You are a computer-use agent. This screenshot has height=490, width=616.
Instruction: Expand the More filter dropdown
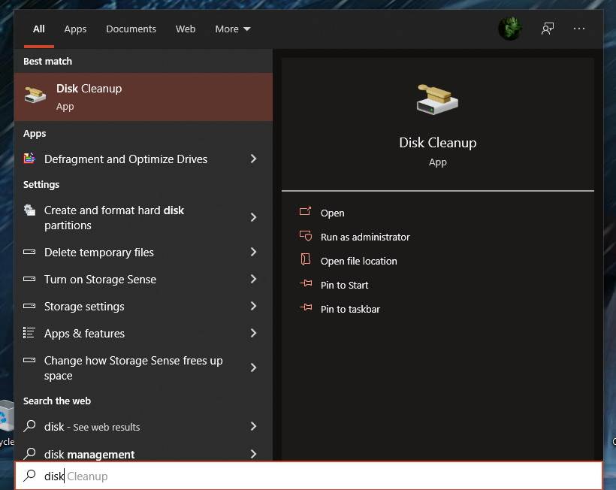232,29
